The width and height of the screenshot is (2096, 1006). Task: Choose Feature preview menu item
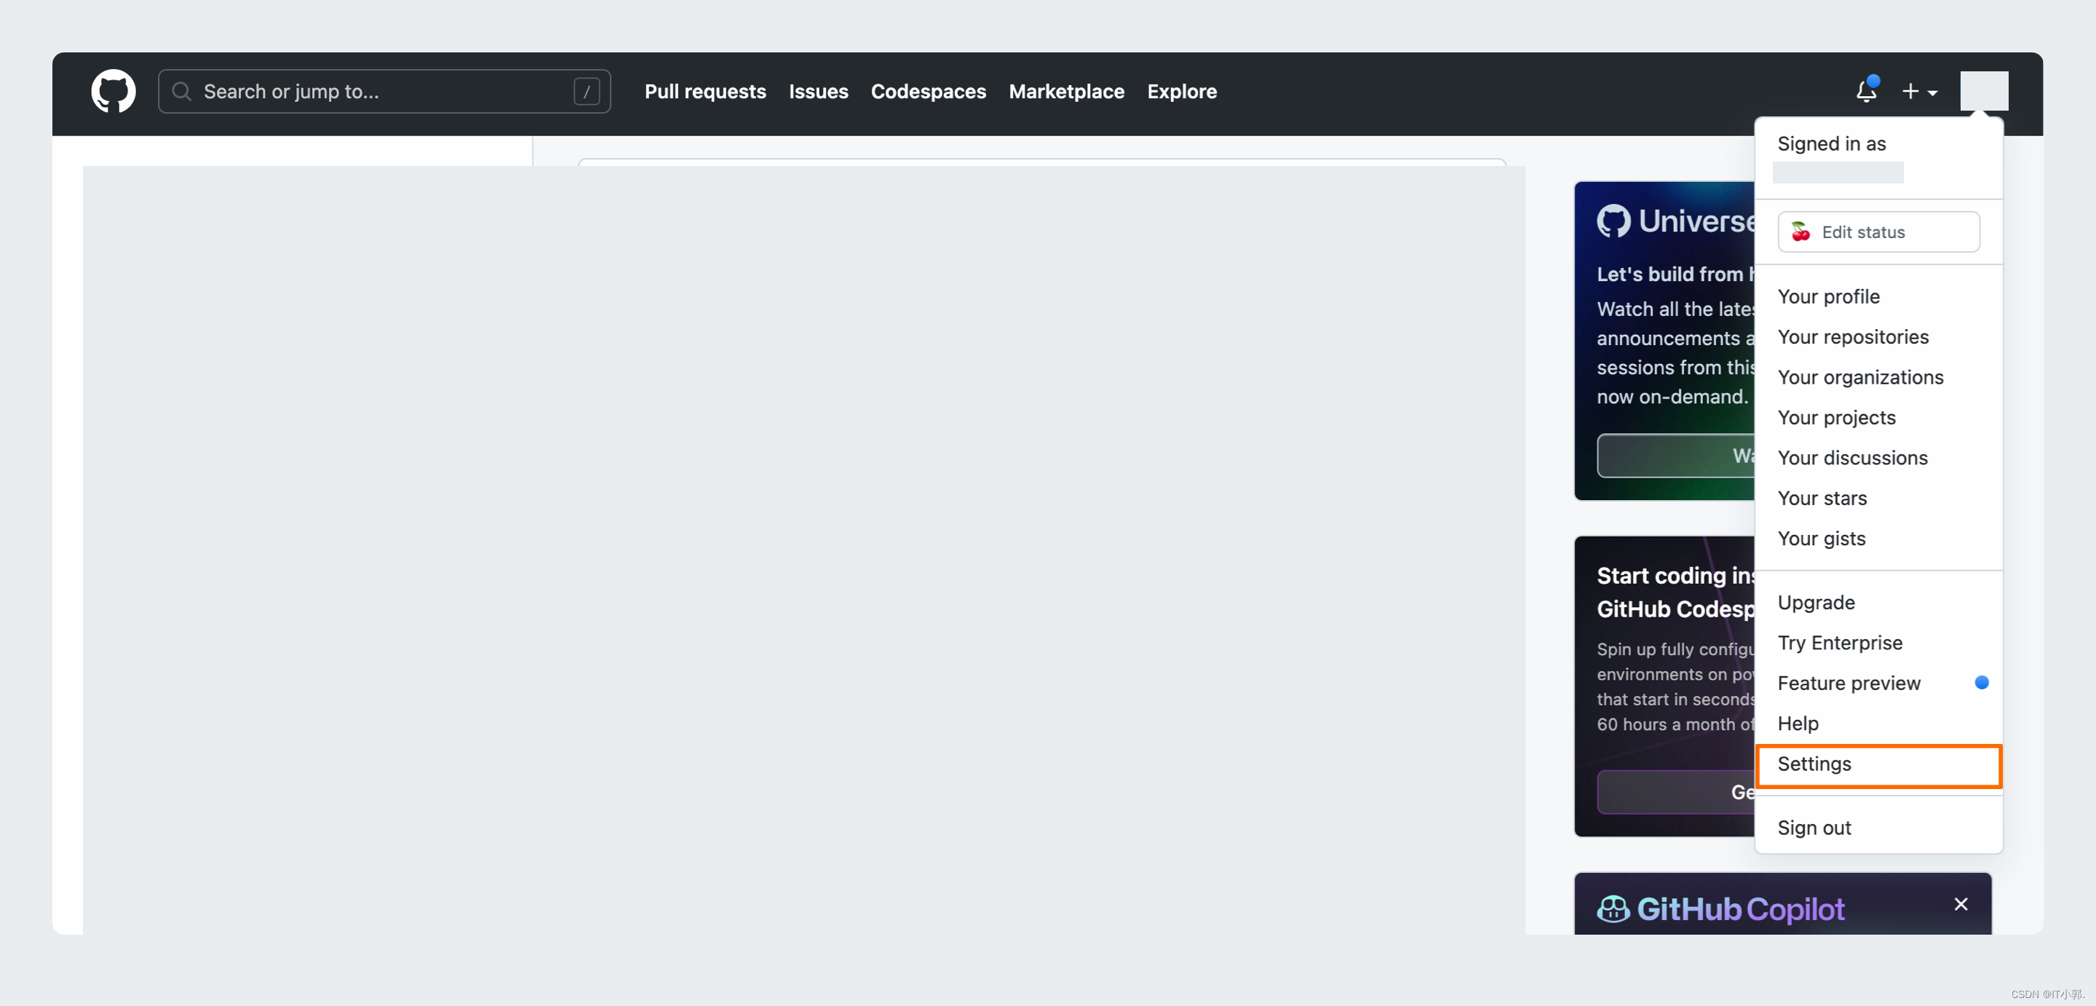(1849, 683)
